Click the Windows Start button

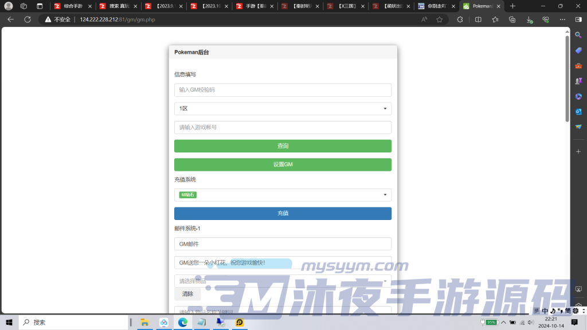coord(10,322)
